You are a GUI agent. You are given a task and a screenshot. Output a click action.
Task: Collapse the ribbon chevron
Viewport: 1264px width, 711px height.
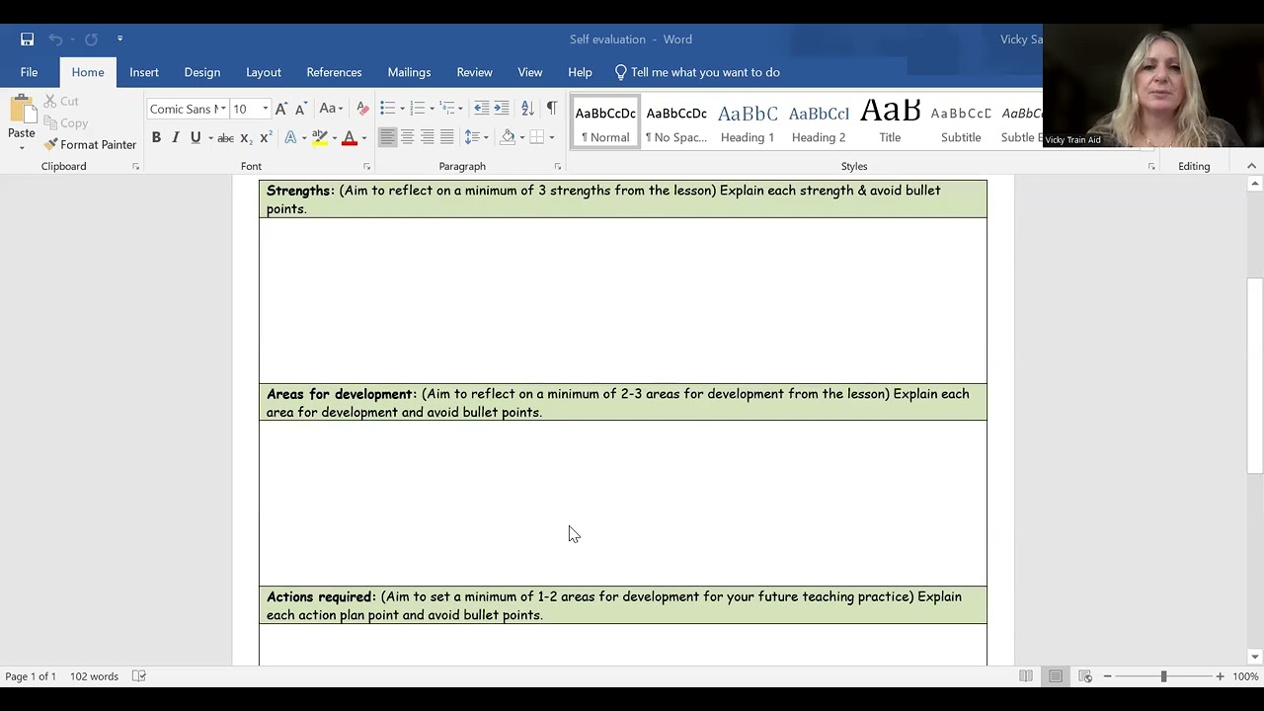pyautogui.click(x=1251, y=166)
